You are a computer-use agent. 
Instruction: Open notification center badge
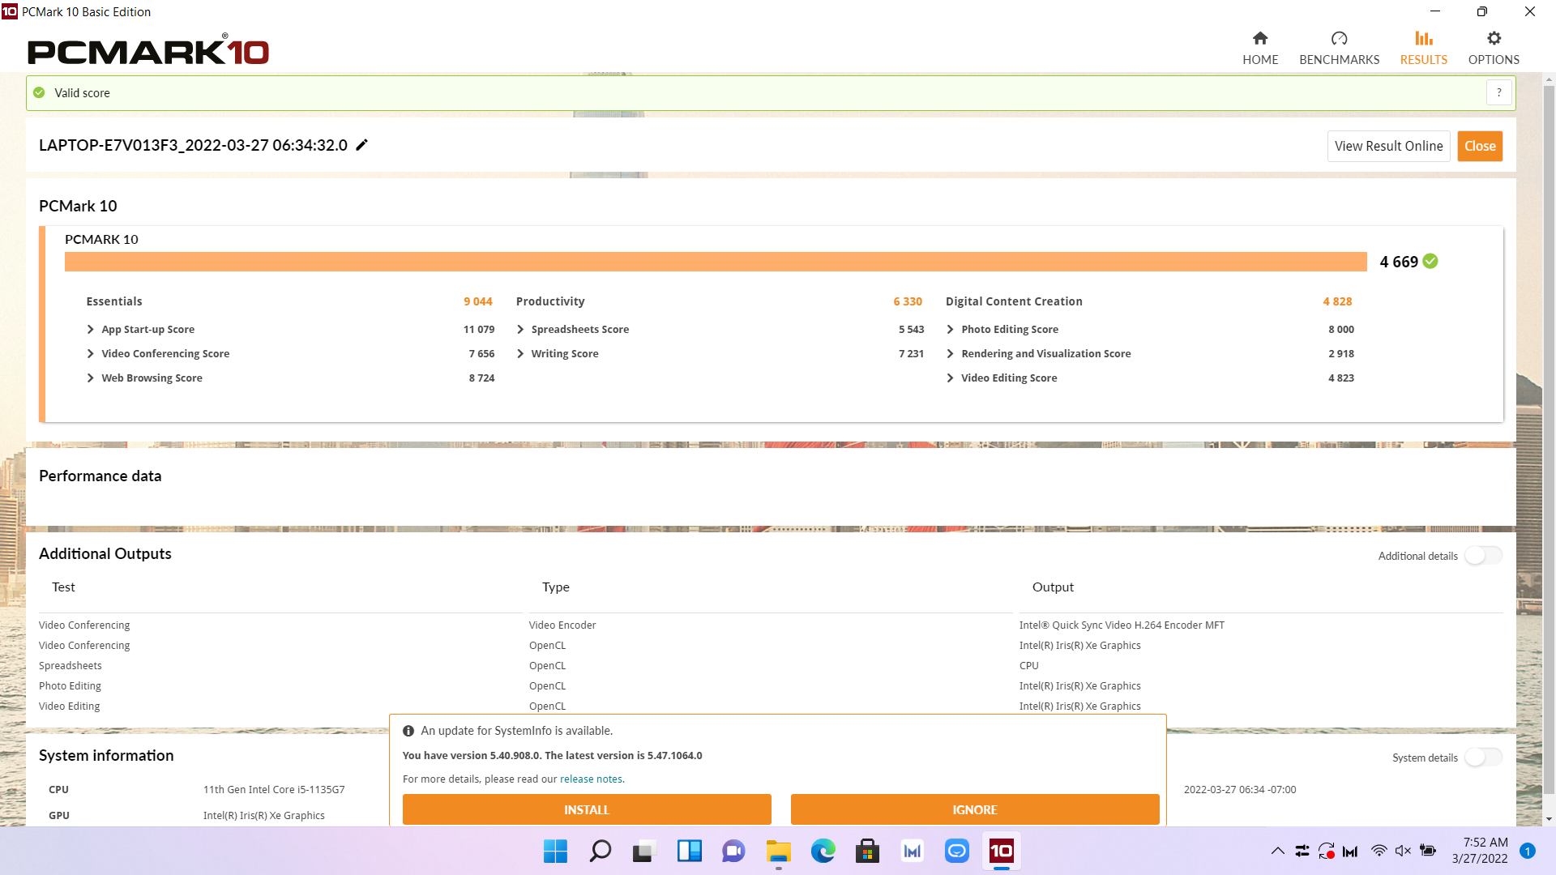click(x=1528, y=851)
